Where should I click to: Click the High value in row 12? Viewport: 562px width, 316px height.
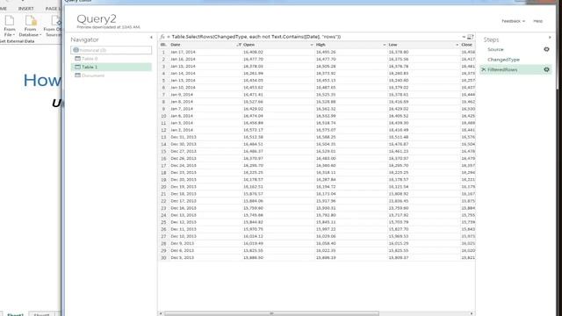point(326,130)
